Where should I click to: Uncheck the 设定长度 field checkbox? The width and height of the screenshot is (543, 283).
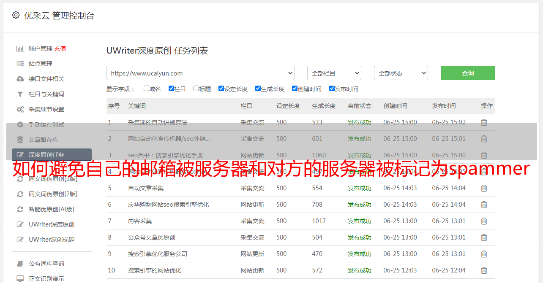tap(221, 89)
